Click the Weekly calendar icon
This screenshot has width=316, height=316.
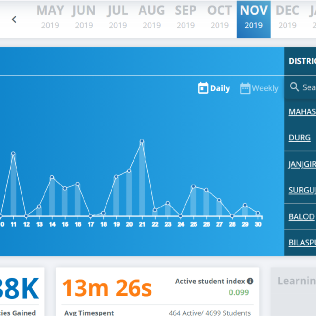(x=245, y=88)
